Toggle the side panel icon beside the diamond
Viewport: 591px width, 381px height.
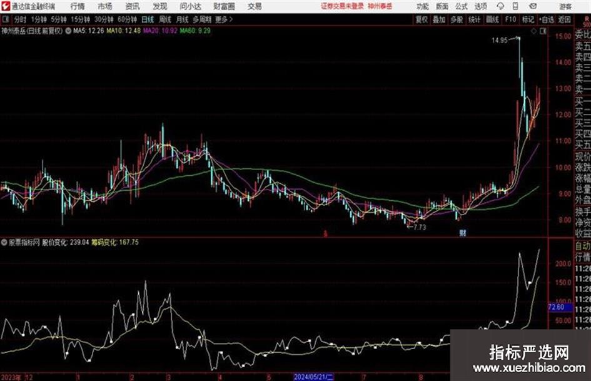(543, 31)
